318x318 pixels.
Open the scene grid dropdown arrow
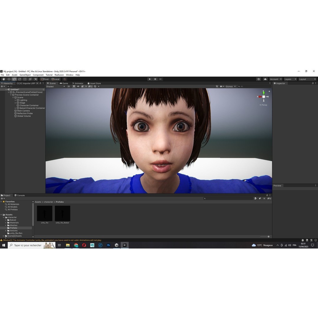coord(99,86)
